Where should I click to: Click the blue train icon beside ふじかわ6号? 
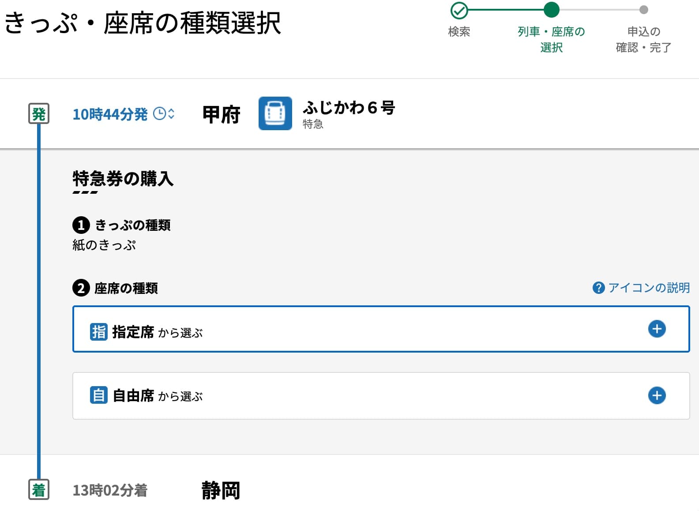coord(275,113)
